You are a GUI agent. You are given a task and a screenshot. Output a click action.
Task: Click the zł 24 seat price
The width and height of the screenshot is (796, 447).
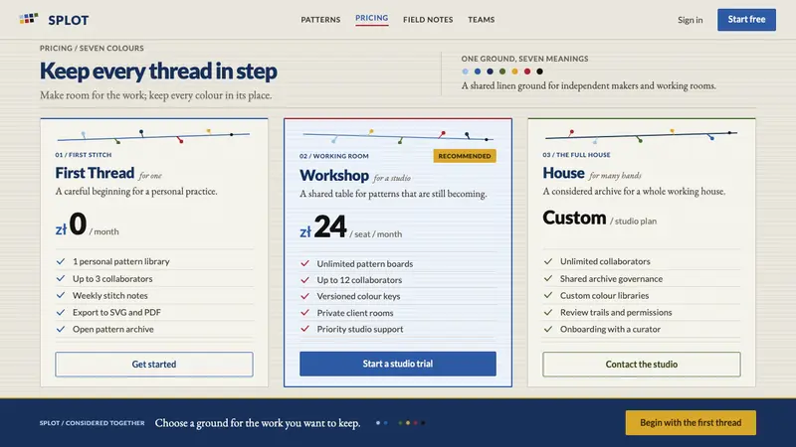351,227
